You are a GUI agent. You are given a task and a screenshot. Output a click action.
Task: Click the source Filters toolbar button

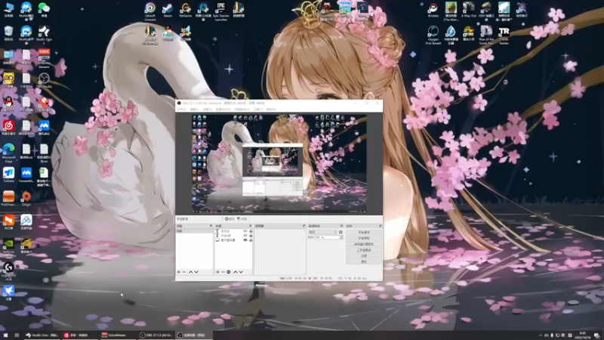[242, 219]
